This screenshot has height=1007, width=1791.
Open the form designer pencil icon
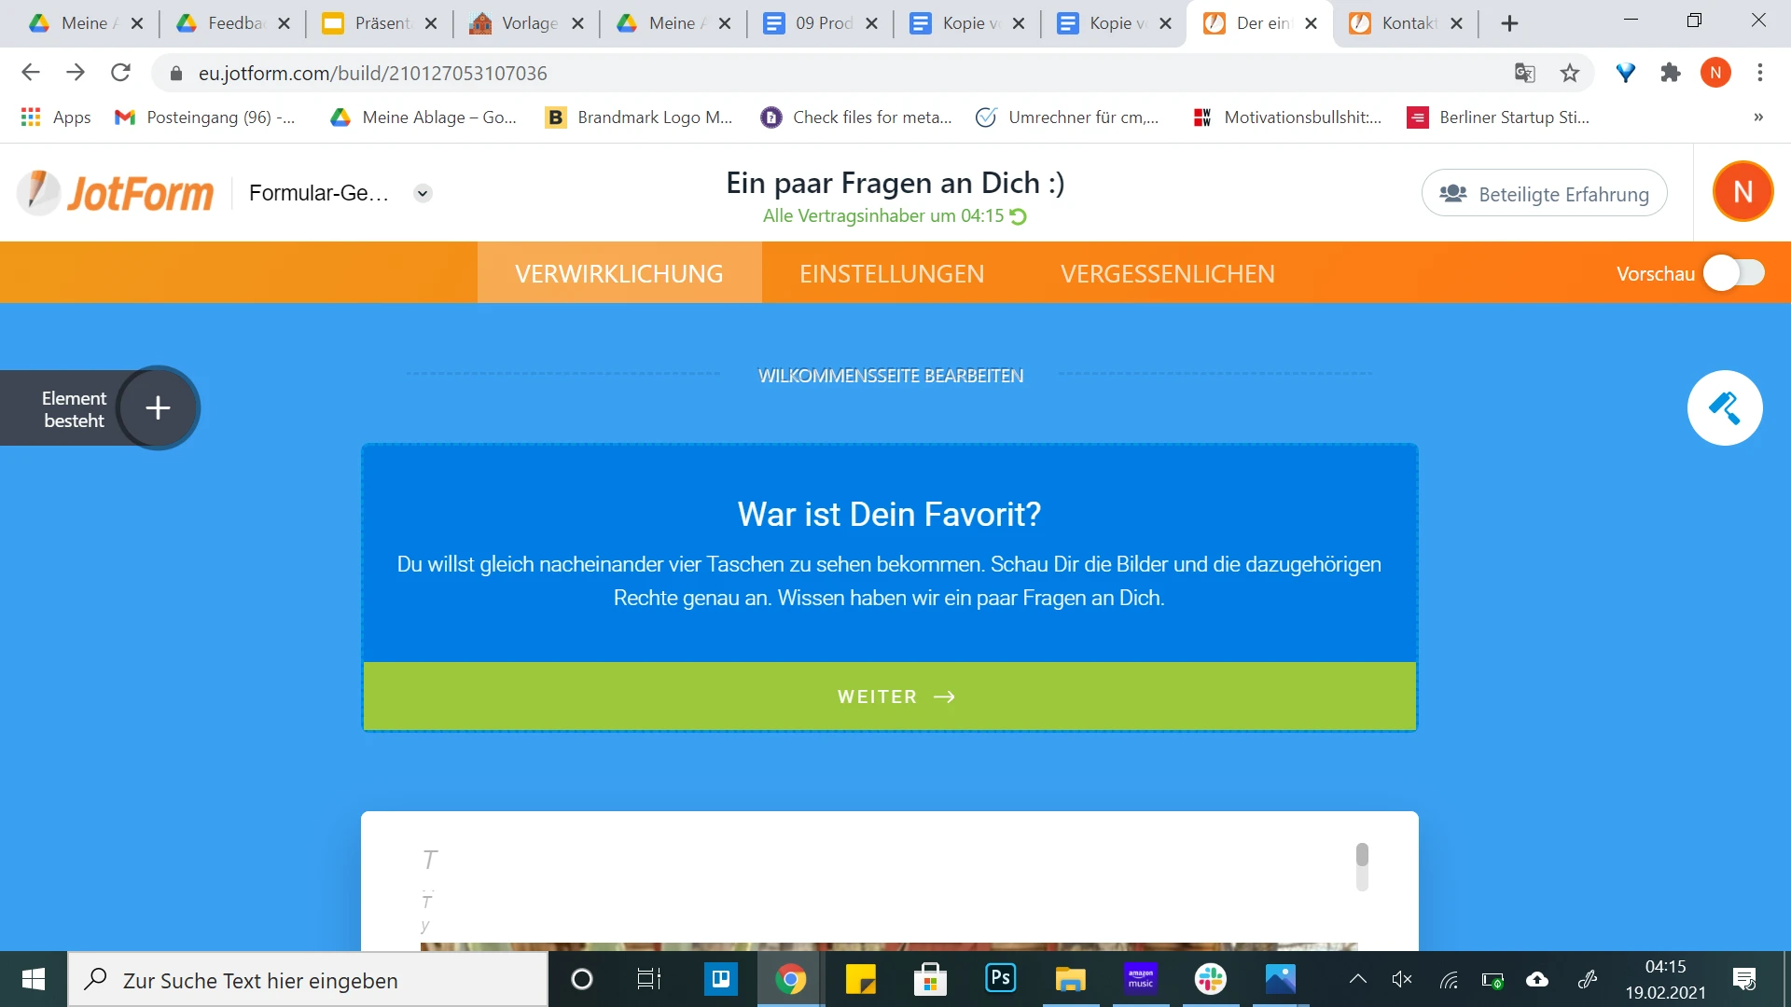(x=1725, y=407)
